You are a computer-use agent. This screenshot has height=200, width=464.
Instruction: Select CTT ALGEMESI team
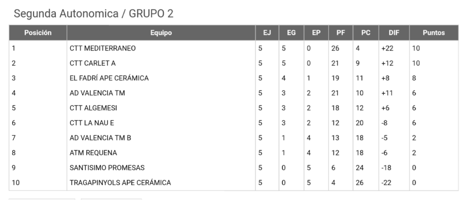93,108
